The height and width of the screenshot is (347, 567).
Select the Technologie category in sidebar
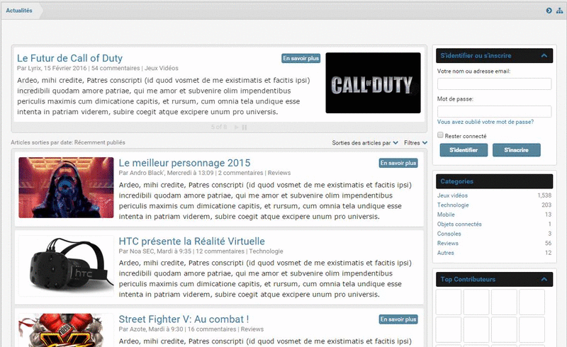point(453,205)
